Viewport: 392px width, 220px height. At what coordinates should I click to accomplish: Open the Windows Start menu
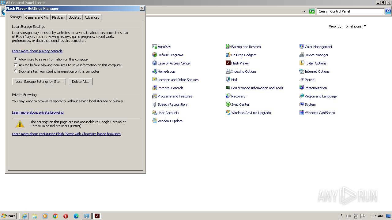coord(8,216)
